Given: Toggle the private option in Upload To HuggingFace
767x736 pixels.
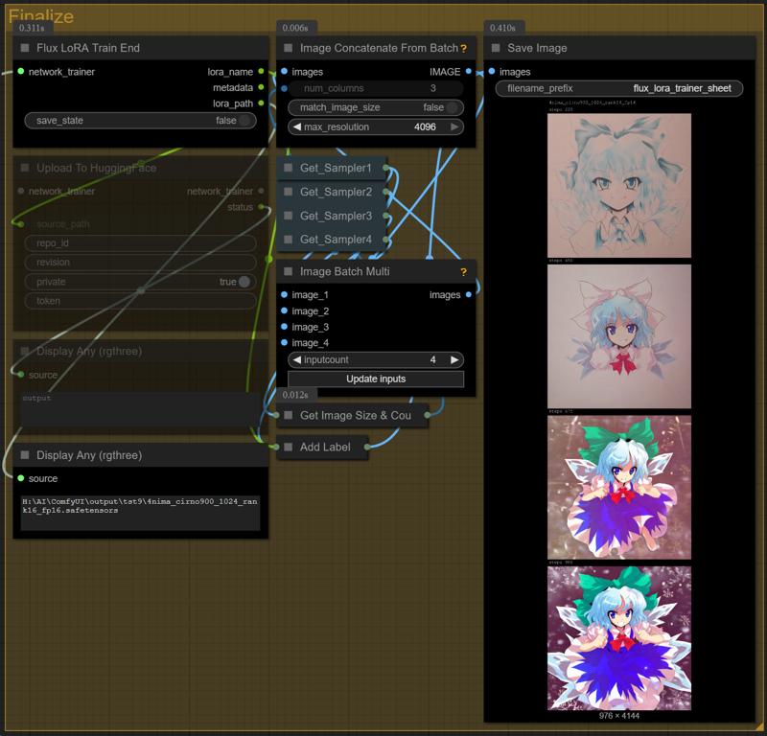Looking at the screenshot, I should point(140,282).
